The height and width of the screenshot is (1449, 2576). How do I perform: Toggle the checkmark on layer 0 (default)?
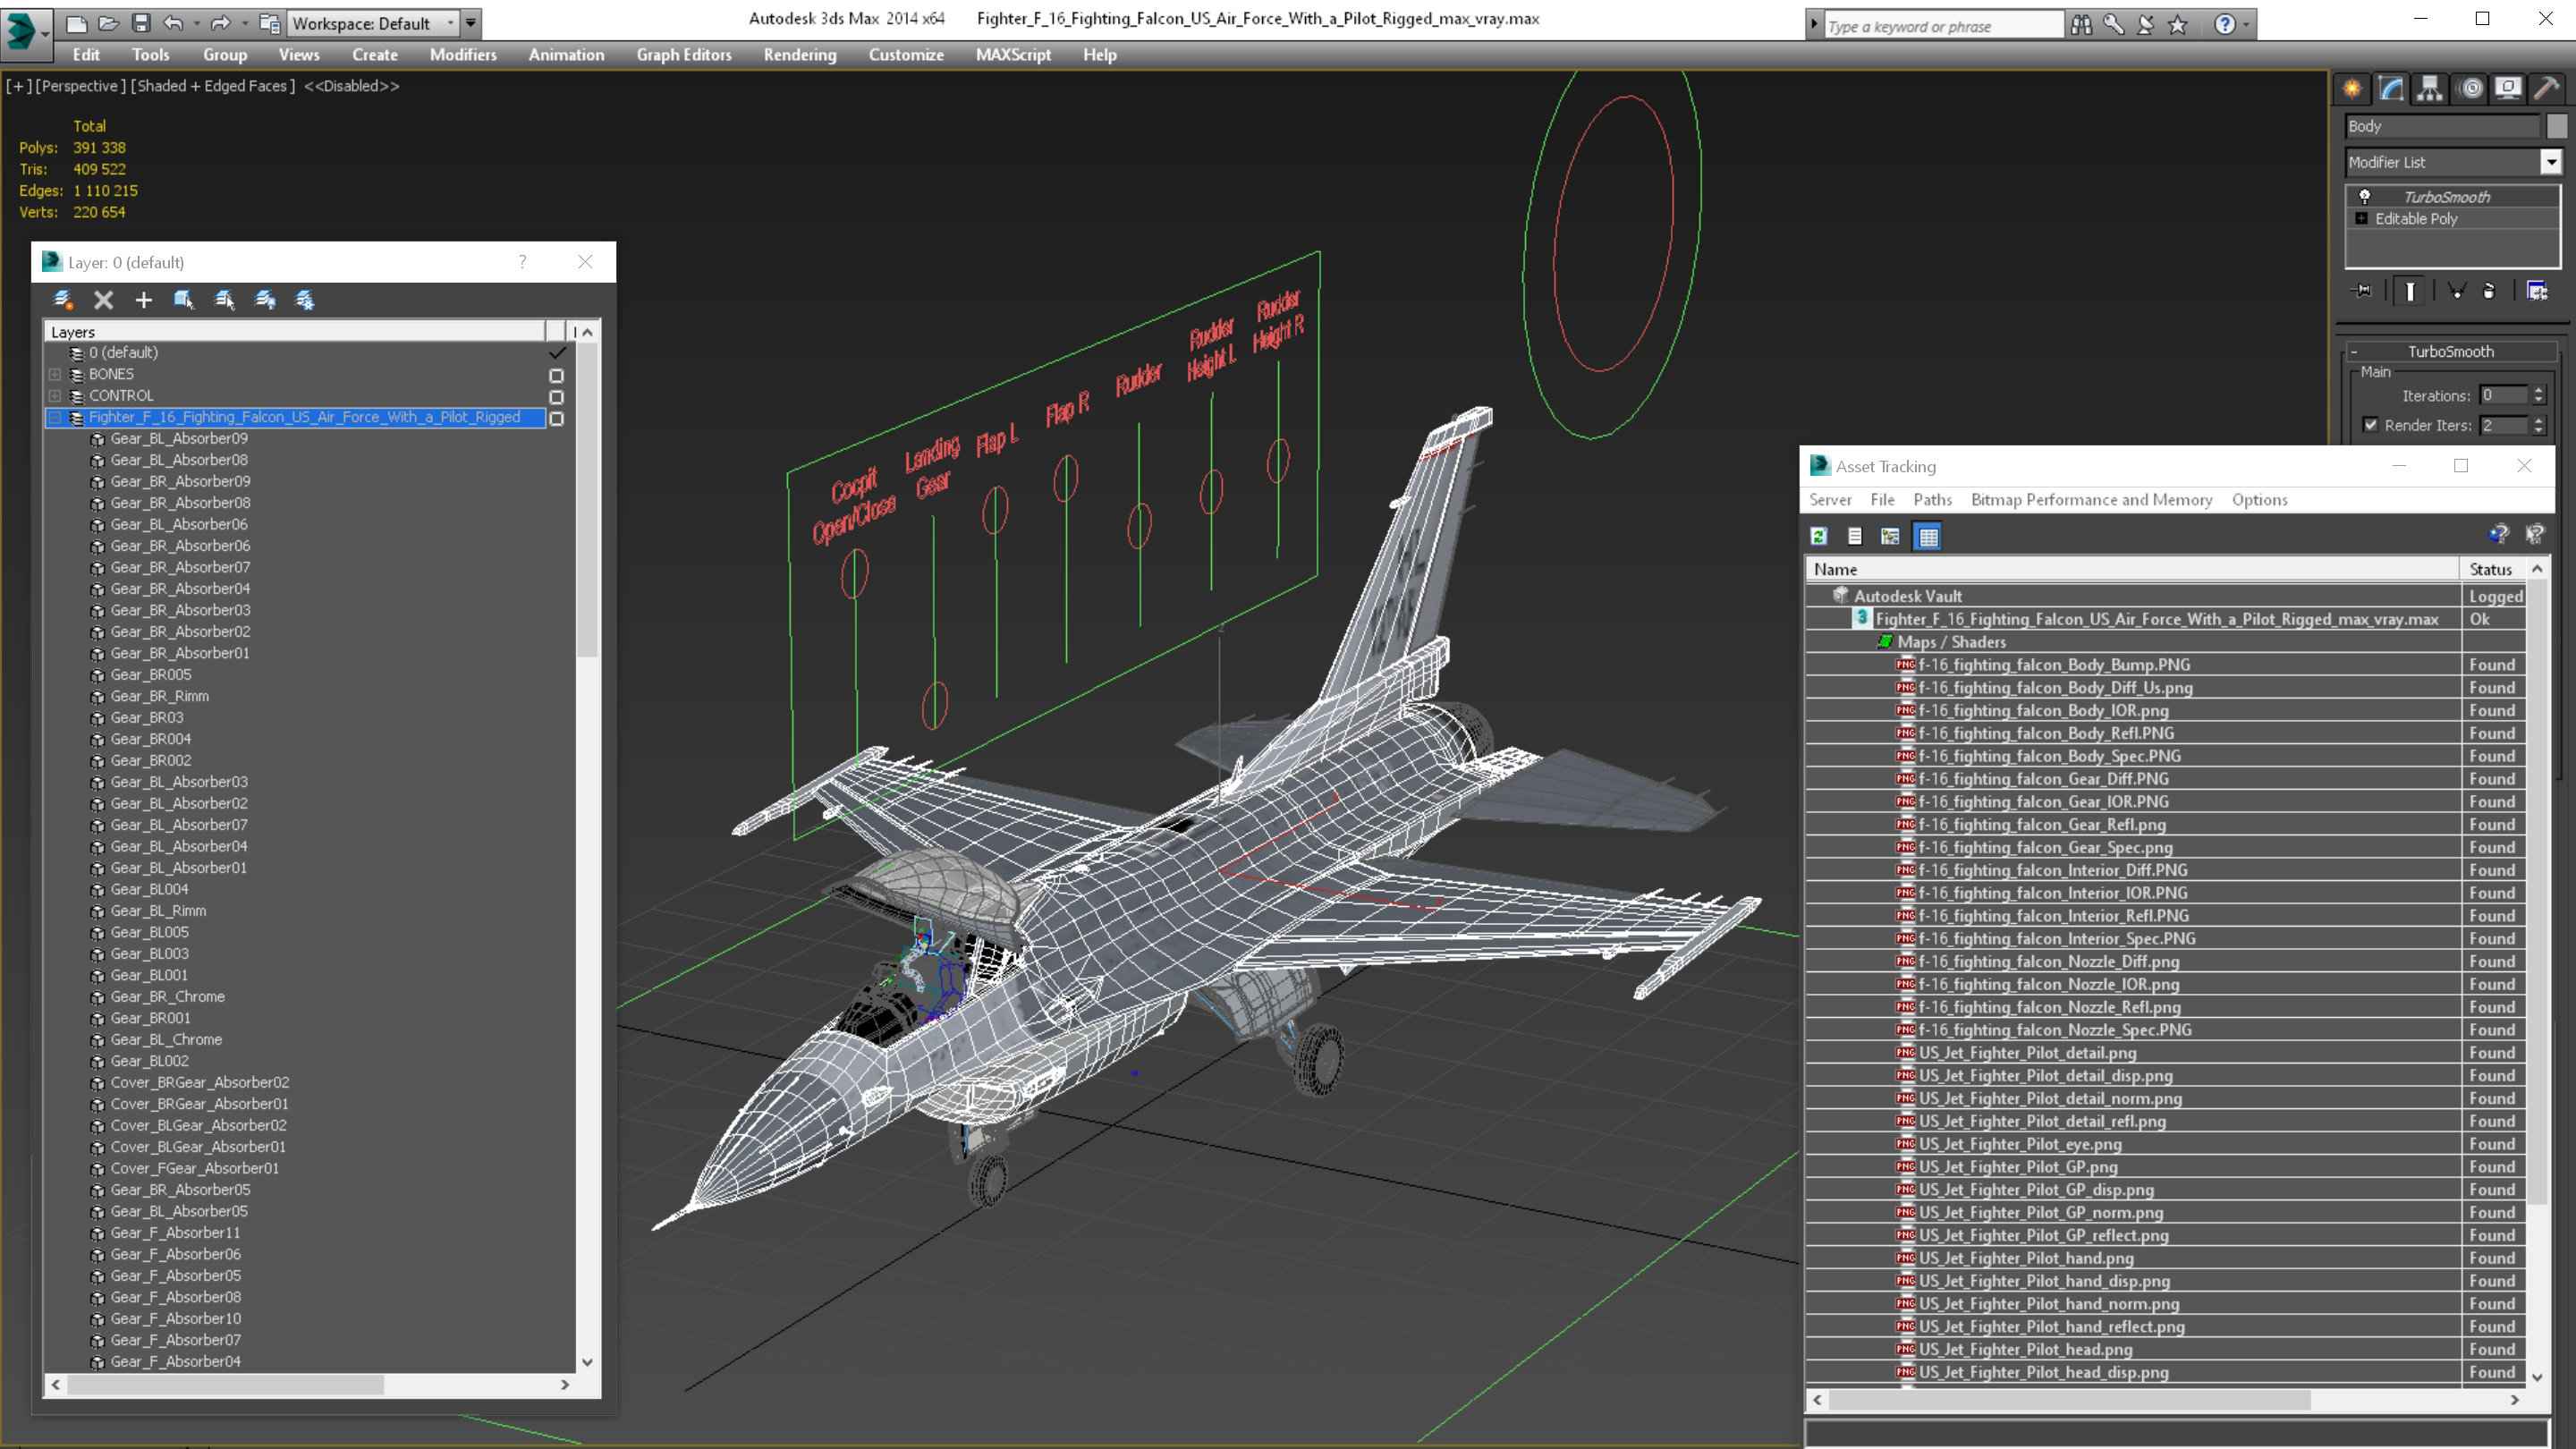(x=557, y=353)
